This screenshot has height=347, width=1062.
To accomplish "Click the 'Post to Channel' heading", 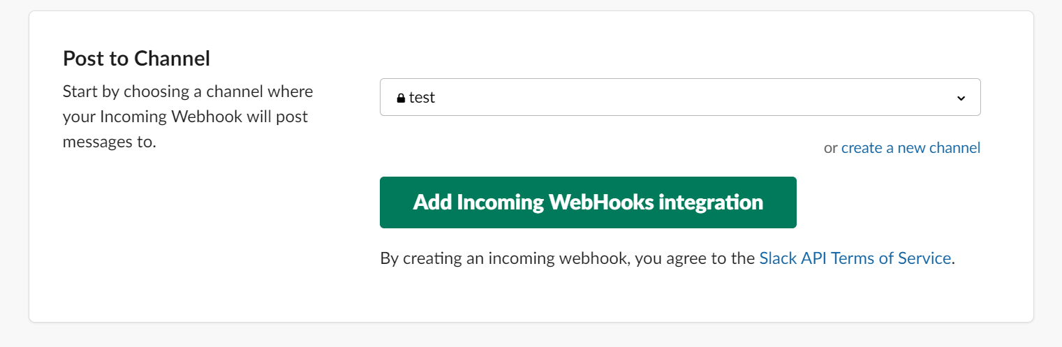I will [136, 59].
